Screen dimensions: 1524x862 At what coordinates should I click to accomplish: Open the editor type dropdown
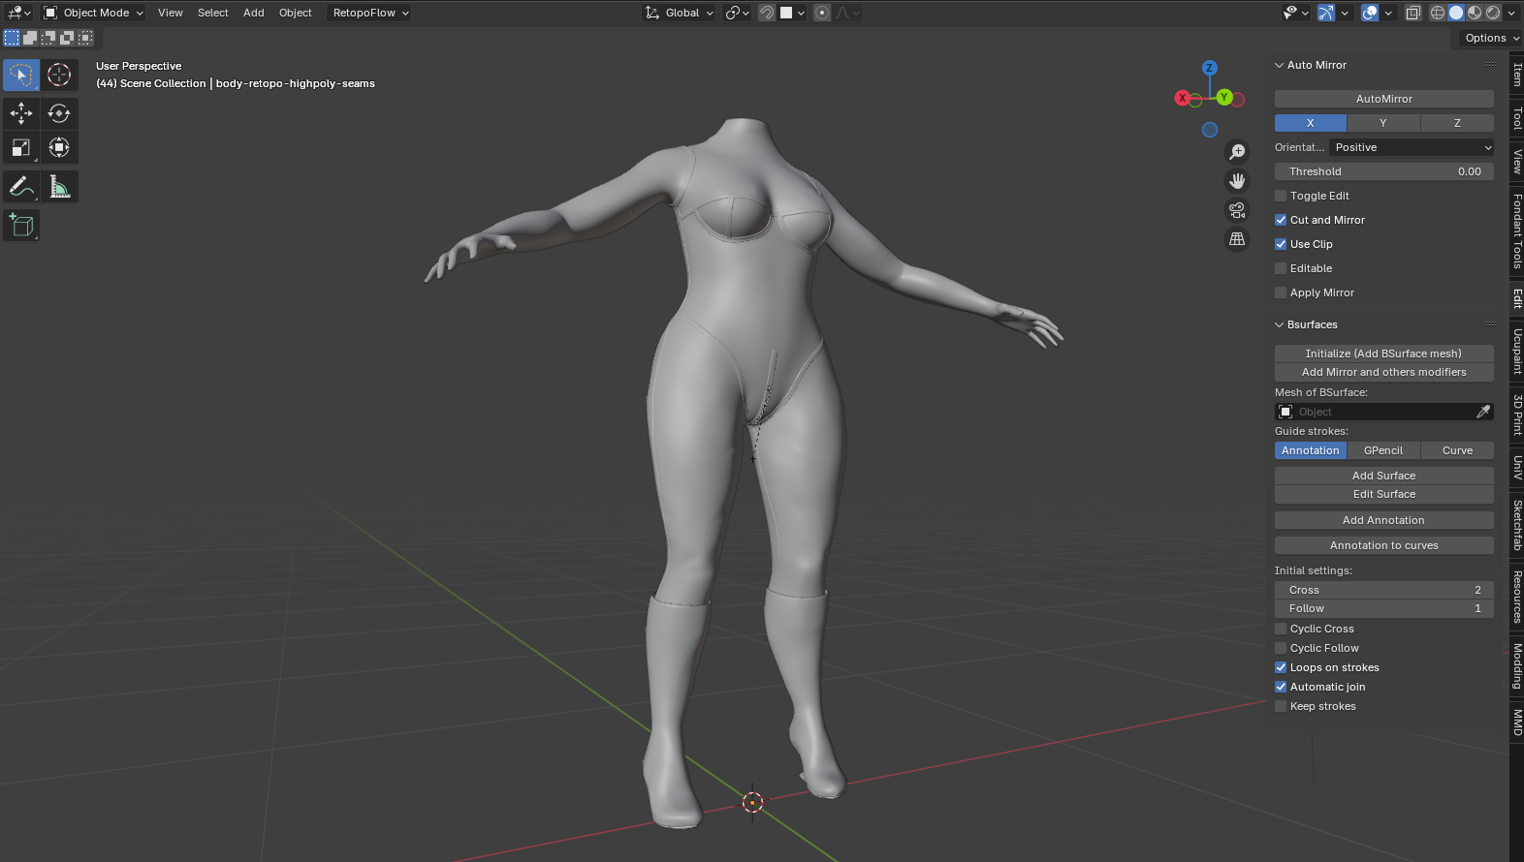point(19,13)
